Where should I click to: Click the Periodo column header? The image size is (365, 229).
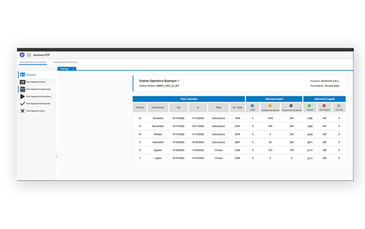point(139,108)
